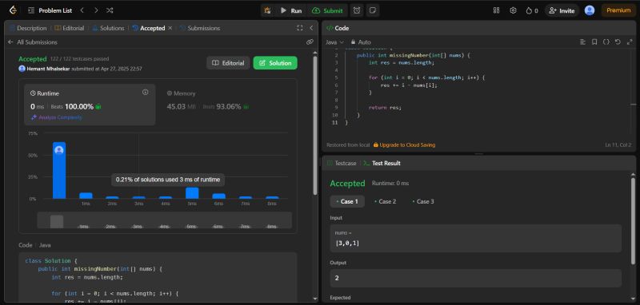Reset code to default icon
Image resolution: width=640 pixels, height=305 pixels.
(x=618, y=42)
